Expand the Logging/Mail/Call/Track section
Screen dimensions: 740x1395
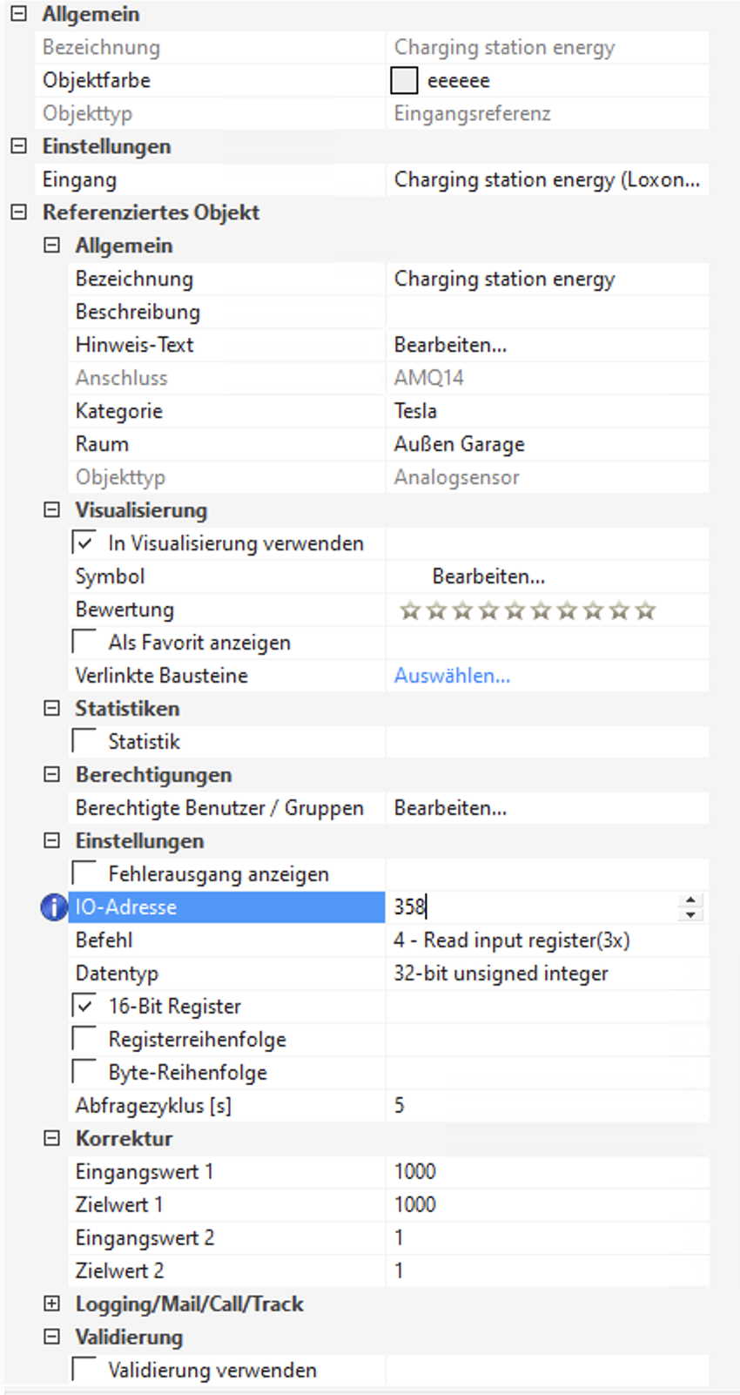[x=52, y=1304]
